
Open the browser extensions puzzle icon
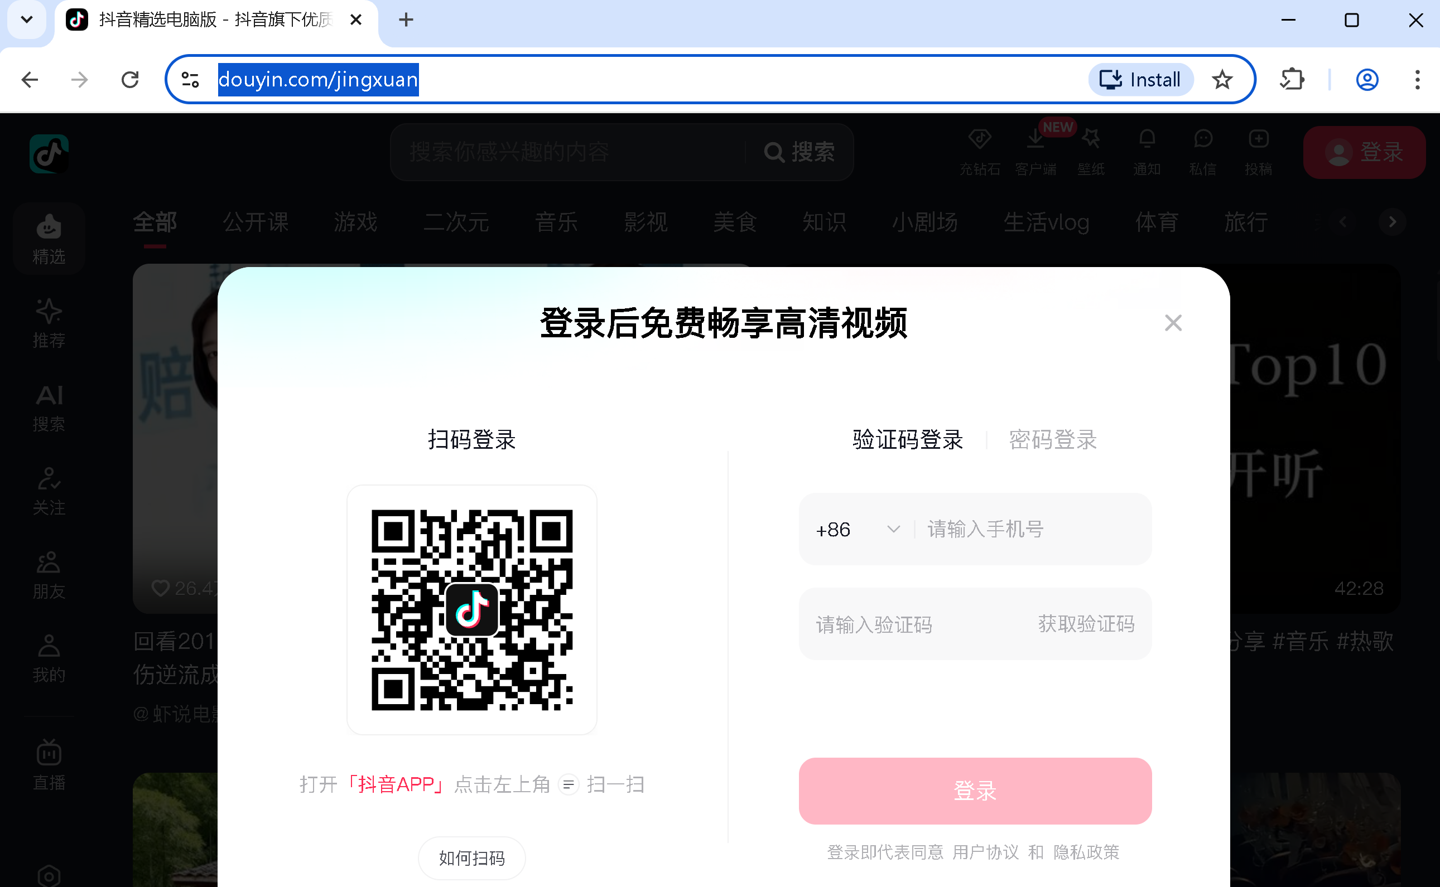click(1292, 79)
